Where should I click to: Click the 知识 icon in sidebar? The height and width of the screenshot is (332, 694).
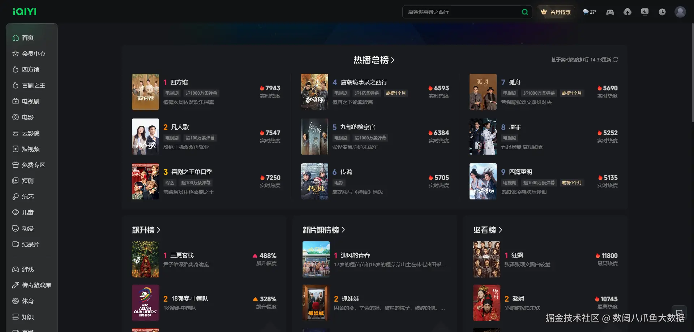click(16, 317)
